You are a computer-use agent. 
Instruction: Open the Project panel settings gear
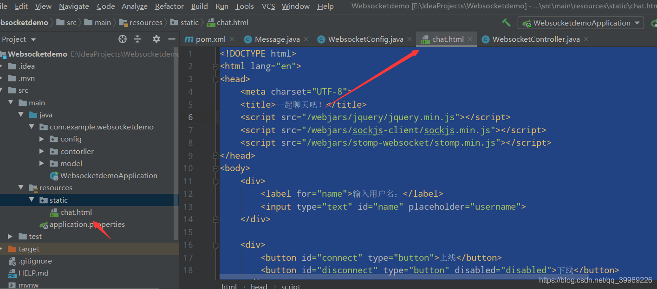pos(156,39)
